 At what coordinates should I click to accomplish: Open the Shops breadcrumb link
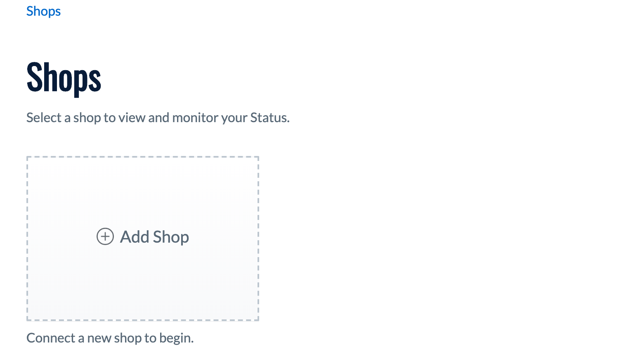[43, 11]
